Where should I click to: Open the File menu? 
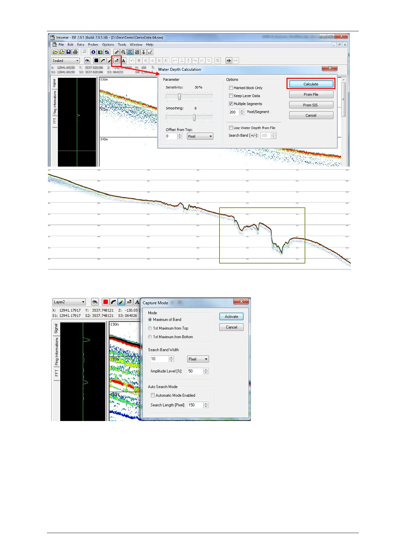(x=61, y=45)
